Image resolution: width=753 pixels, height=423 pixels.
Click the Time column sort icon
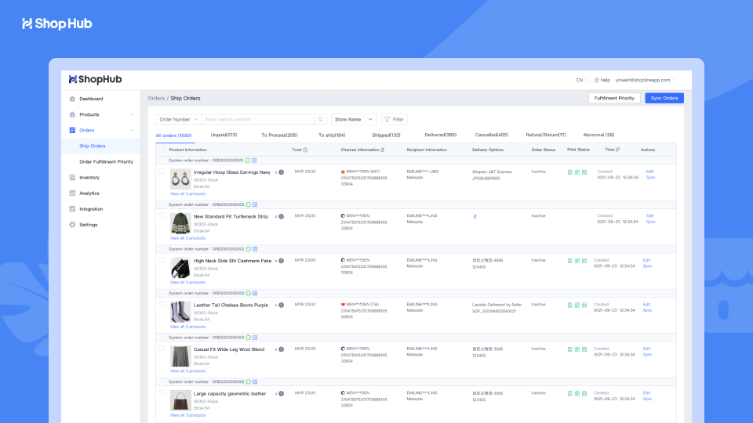(618, 150)
